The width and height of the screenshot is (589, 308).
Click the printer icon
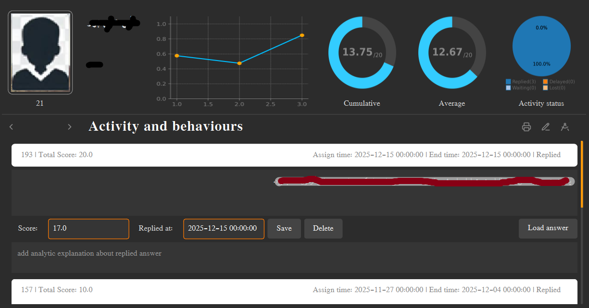tap(526, 127)
